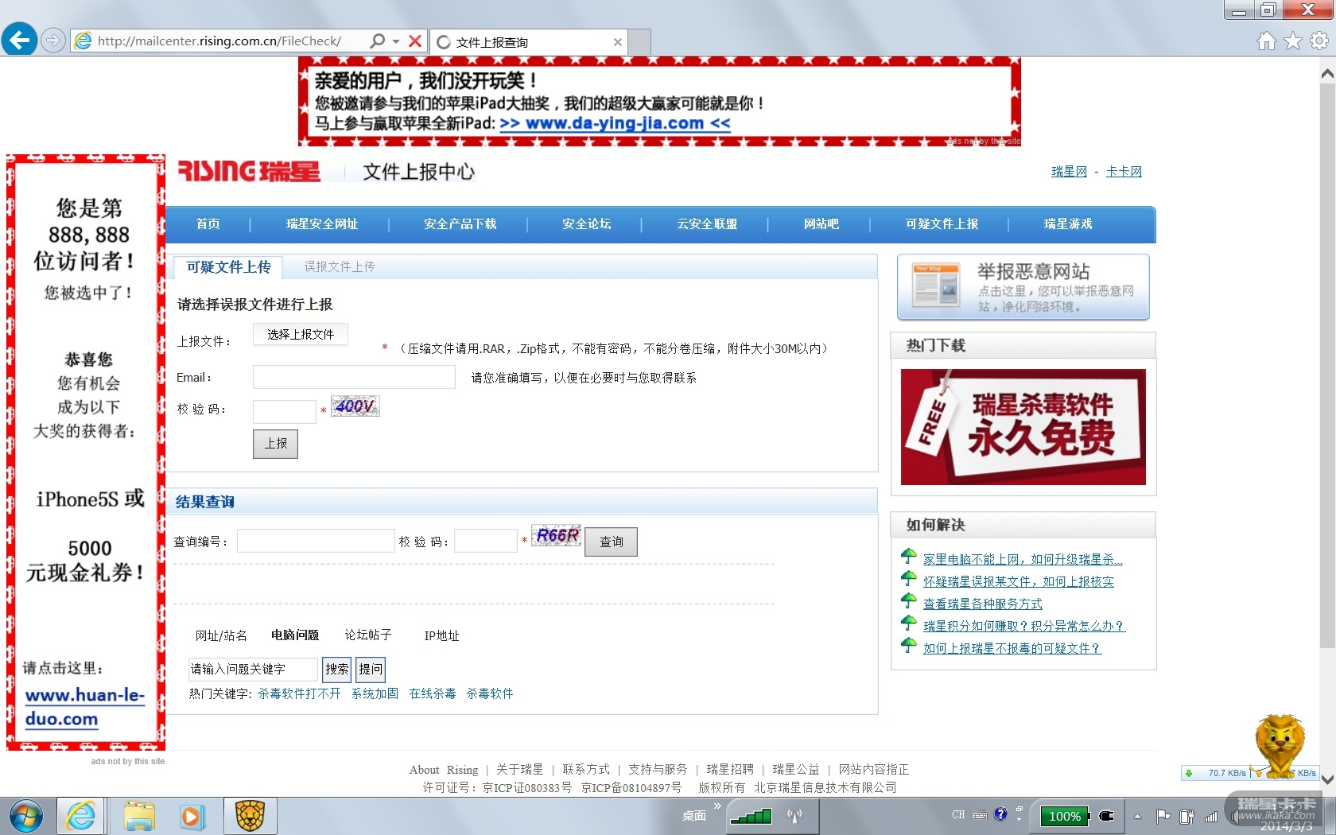The height and width of the screenshot is (835, 1336).
Task: Open 云安全联盟 navigation item
Action: click(707, 224)
